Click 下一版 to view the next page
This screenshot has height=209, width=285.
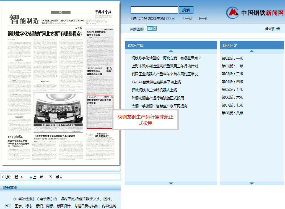pyautogui.click(x=53, y=177)
